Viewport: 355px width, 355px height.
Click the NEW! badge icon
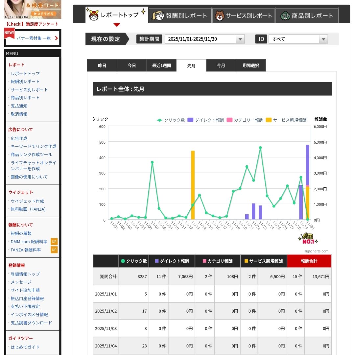[9, 33]
